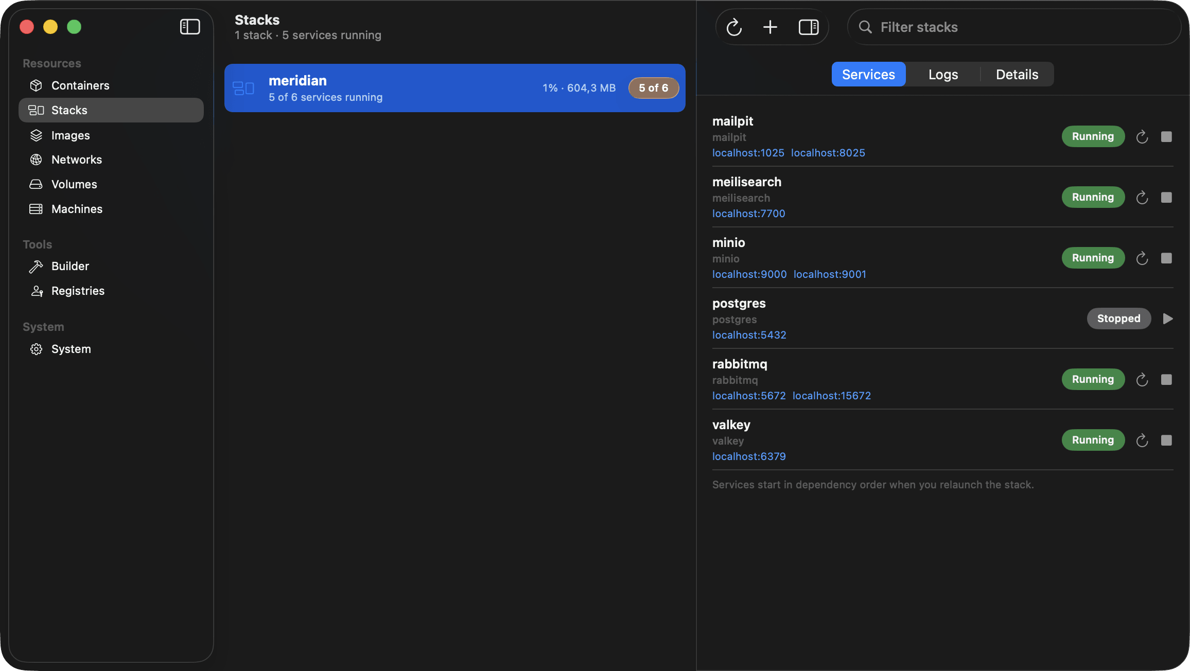Open rabbitmq link localhost:15672

[832, 396]
